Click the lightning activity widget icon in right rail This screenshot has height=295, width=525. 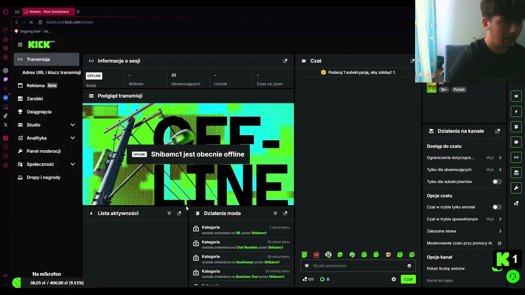(516, 111)
